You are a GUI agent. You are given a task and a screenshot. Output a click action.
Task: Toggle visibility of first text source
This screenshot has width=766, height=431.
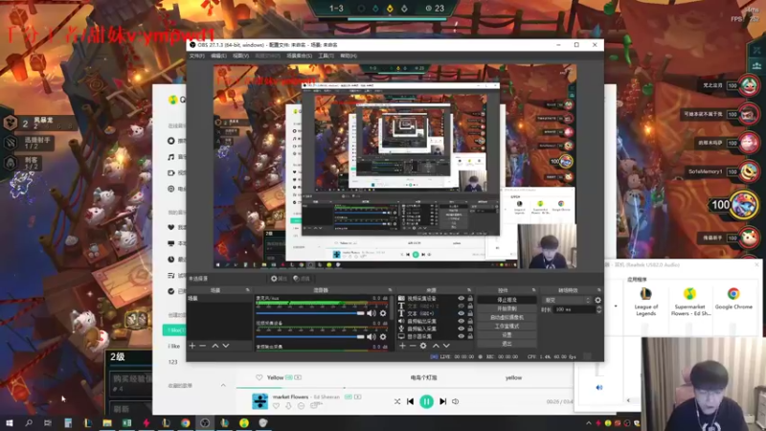pos(461,306)
